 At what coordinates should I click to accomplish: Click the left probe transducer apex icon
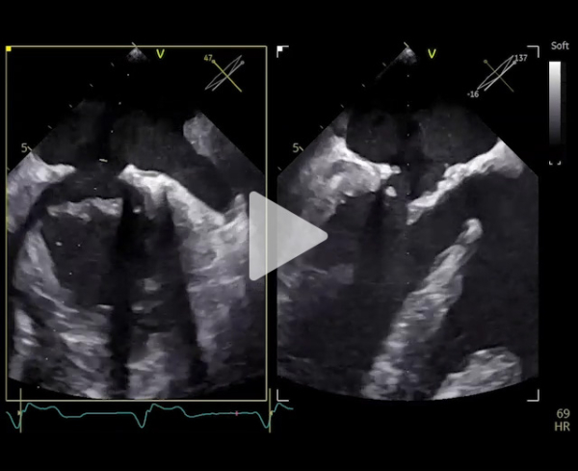tap(137, 54)
